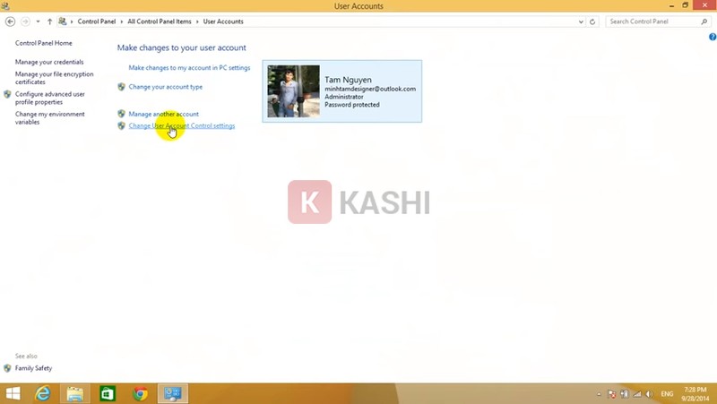Open Control Panel Home
Screen dimensions: 717x404
coord(43,43)
